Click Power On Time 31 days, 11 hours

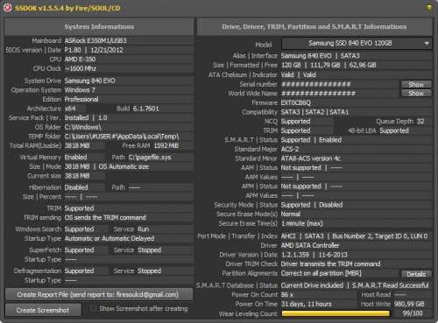[306, 304]
